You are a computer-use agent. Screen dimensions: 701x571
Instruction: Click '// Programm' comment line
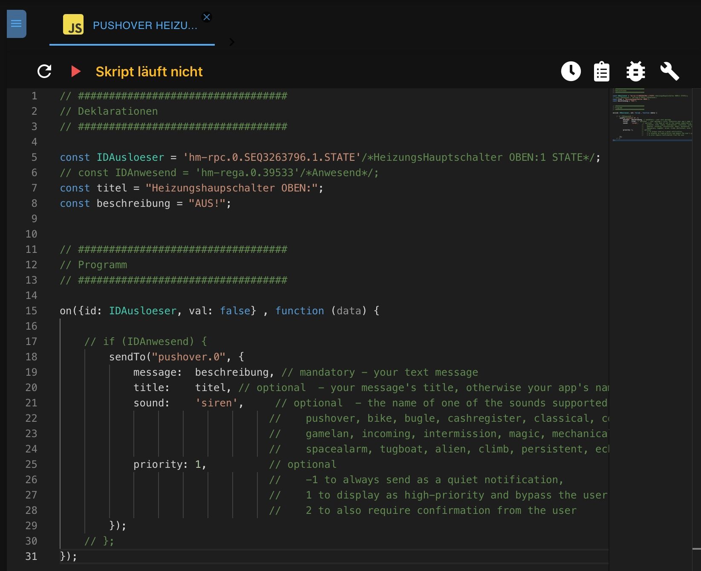tap(93, 265)
